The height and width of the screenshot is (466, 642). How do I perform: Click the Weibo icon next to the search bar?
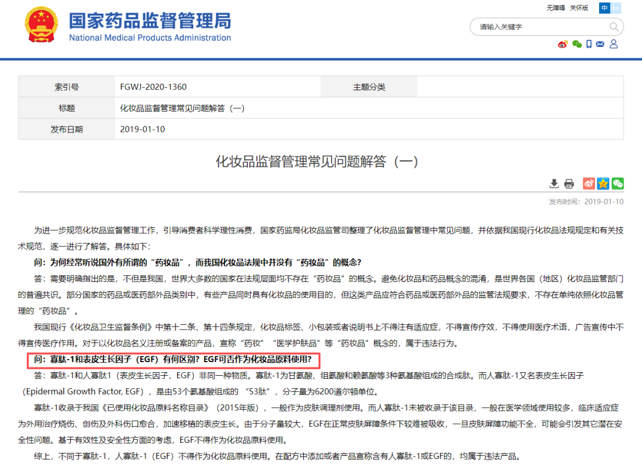click(563, 44)
